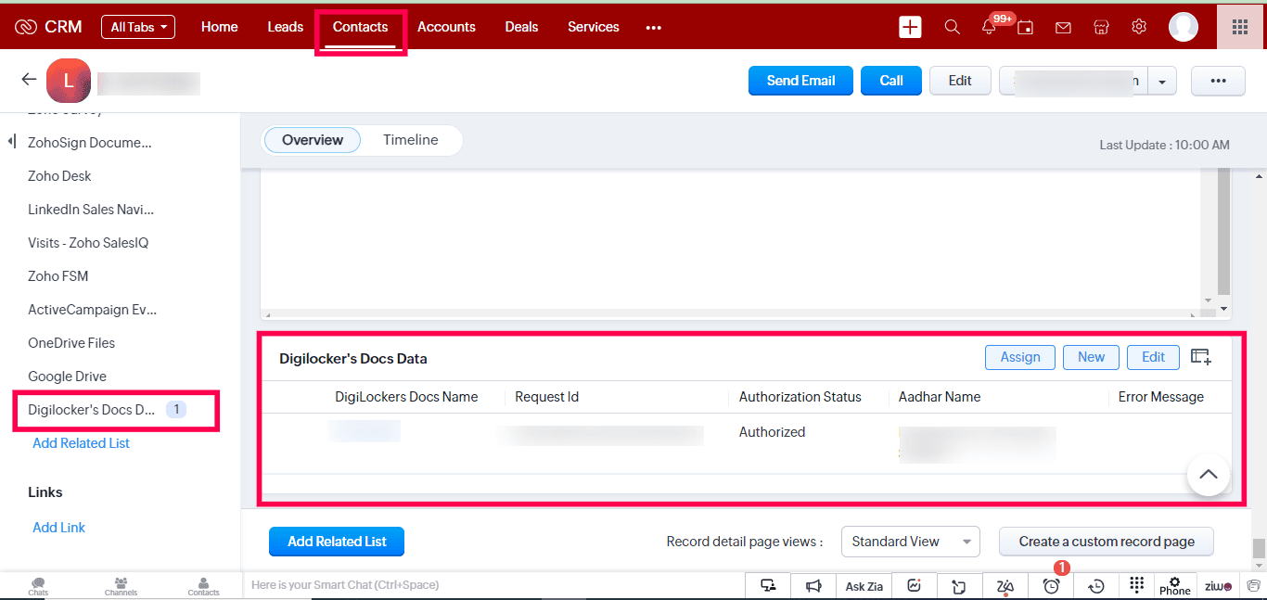
Task: Open Zoho Desk related list
Action: click(59, 176)
